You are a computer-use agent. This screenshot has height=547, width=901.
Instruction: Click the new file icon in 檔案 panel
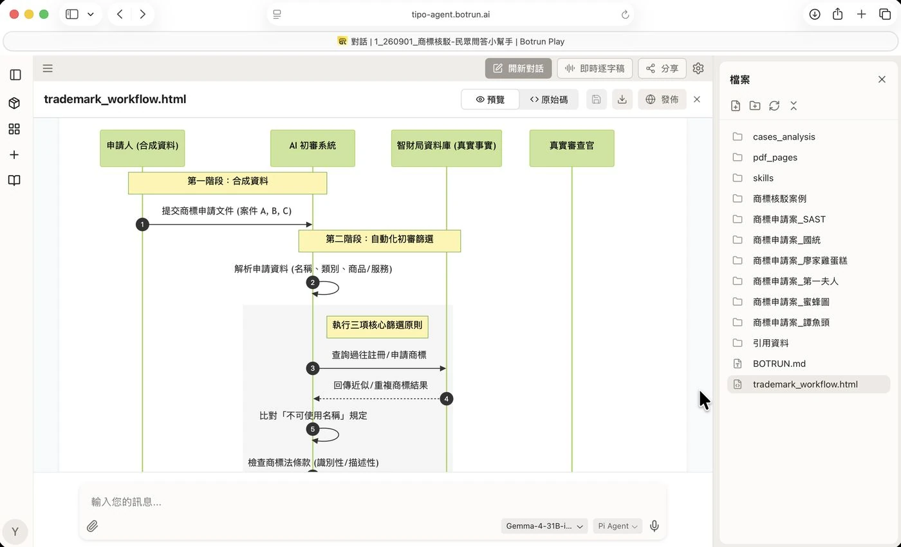[736, 106]
